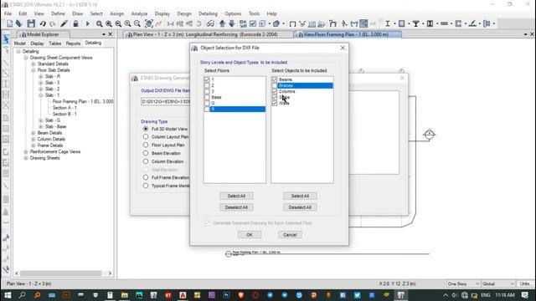536x301 pixels.
Task: Click the Undo arrow icon
Action: (43, 23)
